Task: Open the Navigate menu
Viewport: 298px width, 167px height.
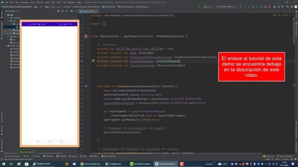Action: (x=25, y=2)
